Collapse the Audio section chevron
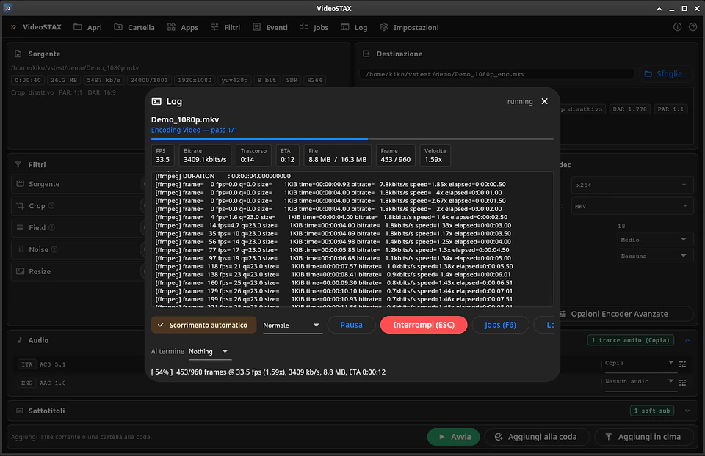Screen dimensions: 705x456 click(687, 341)
